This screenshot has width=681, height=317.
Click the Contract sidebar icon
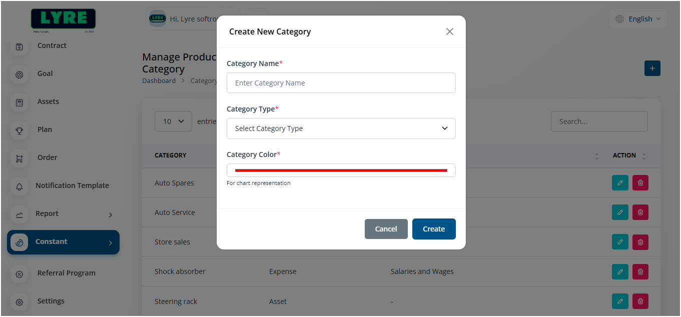pos(20,46)
